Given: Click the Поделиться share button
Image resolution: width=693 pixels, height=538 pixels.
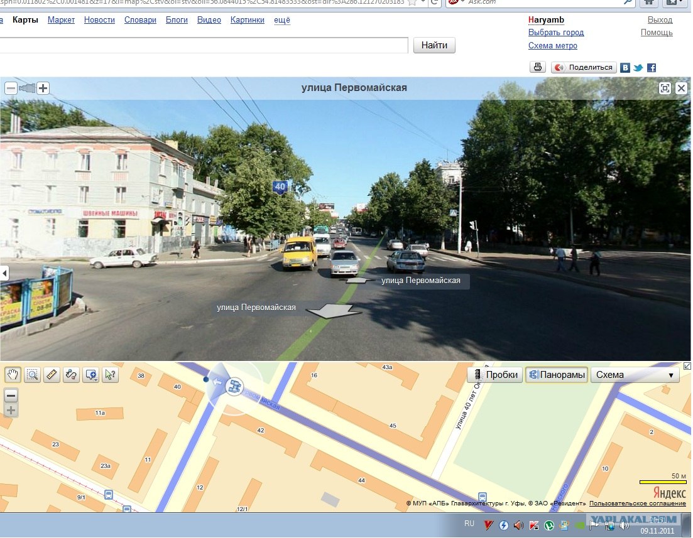Looking at the screenshot, I should pos(584,67).
